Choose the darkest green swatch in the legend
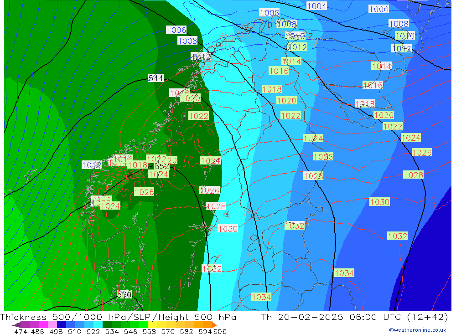This screenshot has width=456, height=334. pyautogui.click(x=107, y=324)
